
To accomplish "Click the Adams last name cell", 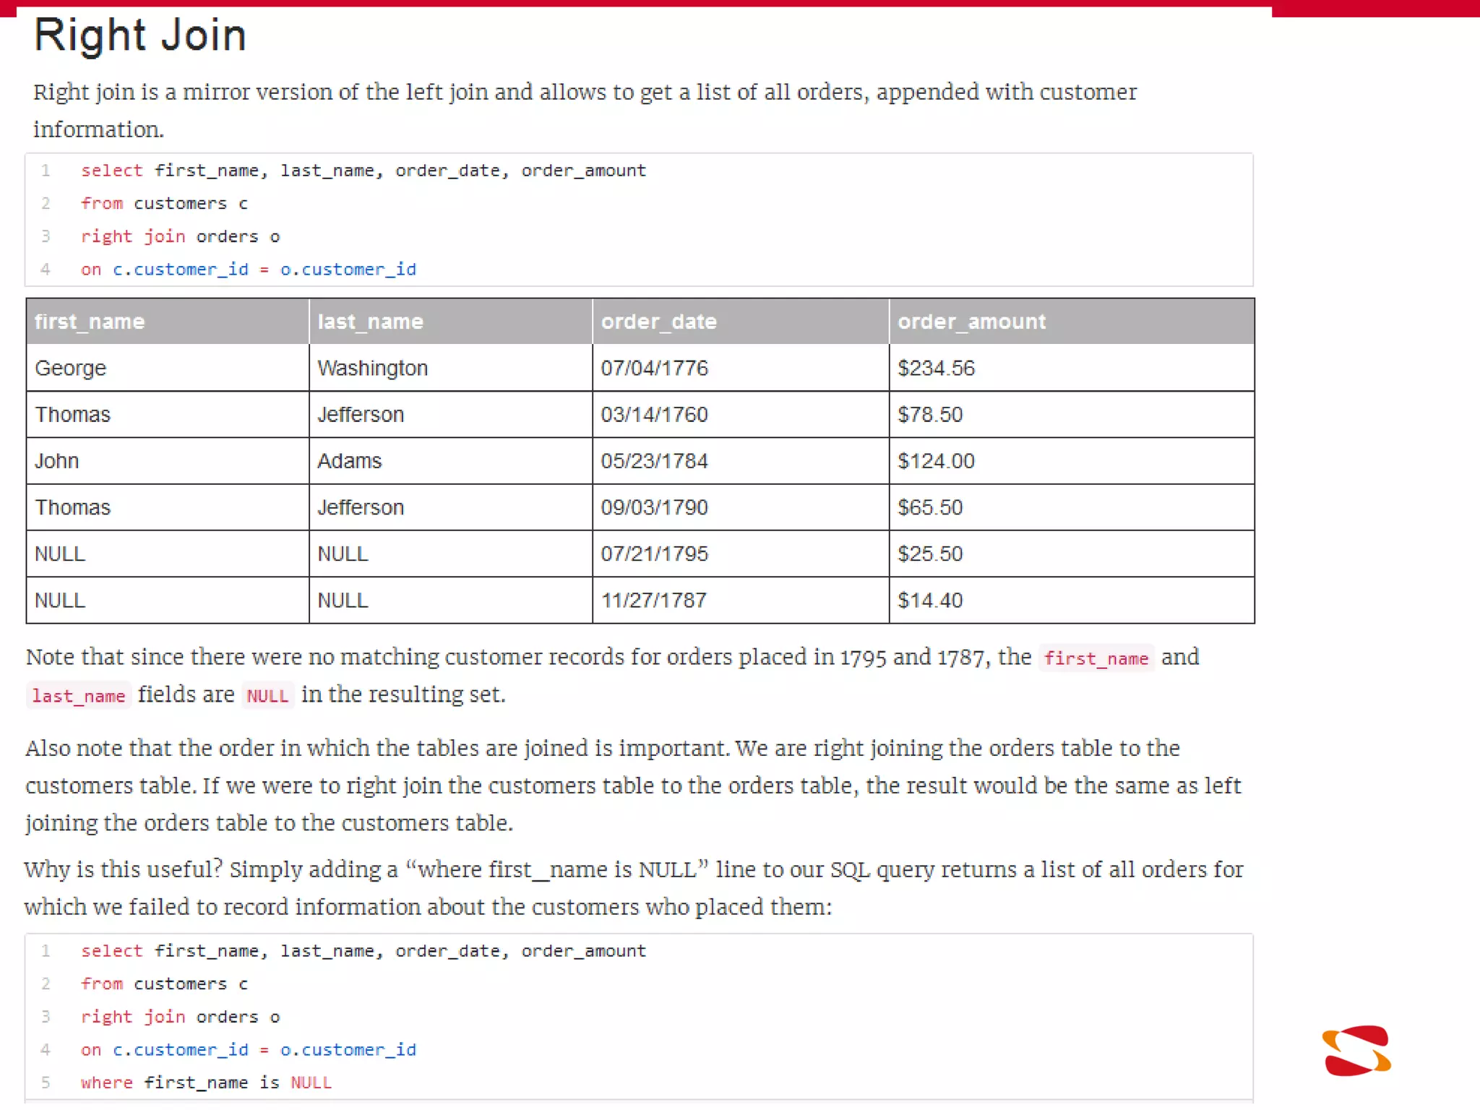I will 451,461.
